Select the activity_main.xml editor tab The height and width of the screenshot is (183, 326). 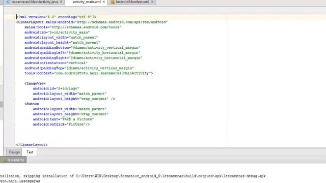click(x=87, y=2)
